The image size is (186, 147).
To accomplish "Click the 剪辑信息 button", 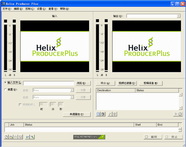I will click(x=151, y=83).
